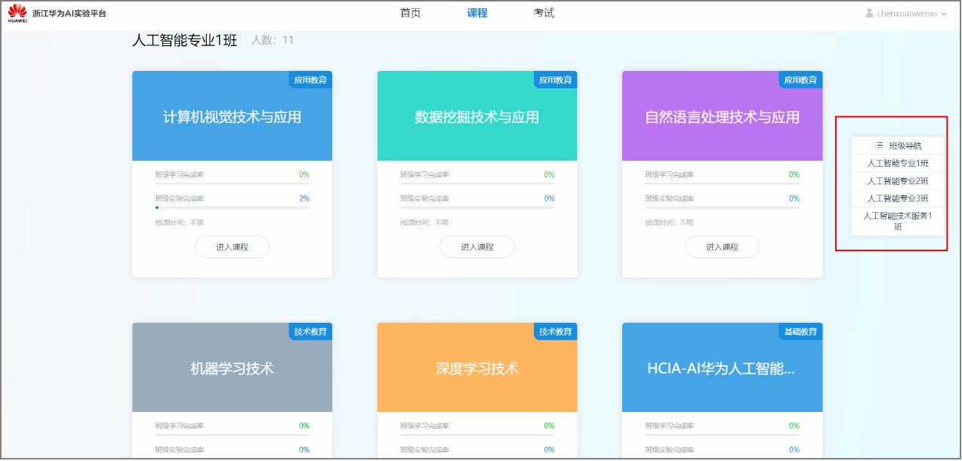The width and height of the screenshot is (962, 461).
Task: Click the 计算机视觉技术与应用 blue course banner
Action: [232, 116]
